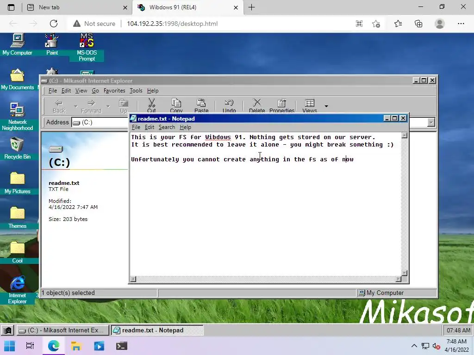
Task: Click Delete in the Explorer toolbar
Action: [x=257, y=106]
